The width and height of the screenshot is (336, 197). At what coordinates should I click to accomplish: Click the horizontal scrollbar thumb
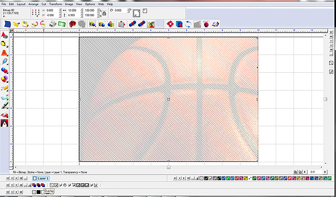169,167
